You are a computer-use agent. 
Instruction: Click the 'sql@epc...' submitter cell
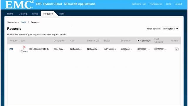[x=126, y=49]
